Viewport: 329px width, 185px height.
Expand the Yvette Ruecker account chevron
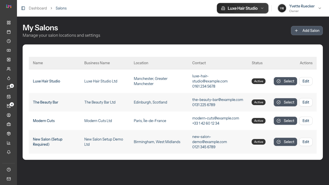[320, 8]
